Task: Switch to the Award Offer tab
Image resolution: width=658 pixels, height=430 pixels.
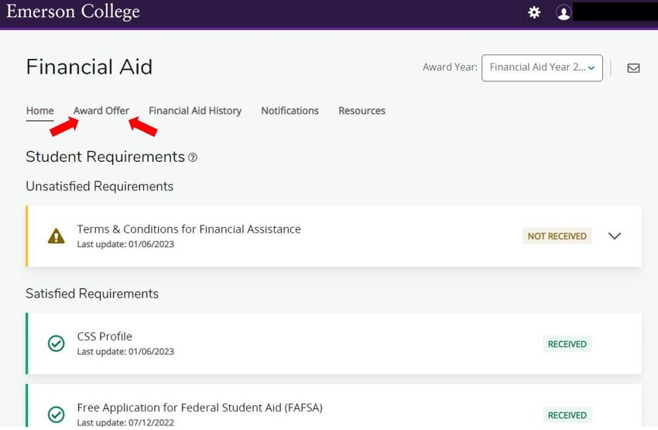Action: click(x=101, y=111)
